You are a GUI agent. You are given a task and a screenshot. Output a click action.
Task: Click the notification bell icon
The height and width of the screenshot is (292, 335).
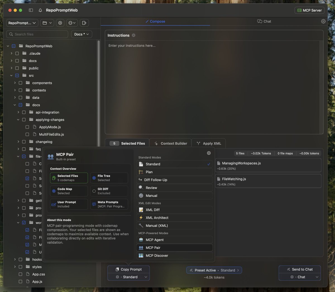pos(40,10)
